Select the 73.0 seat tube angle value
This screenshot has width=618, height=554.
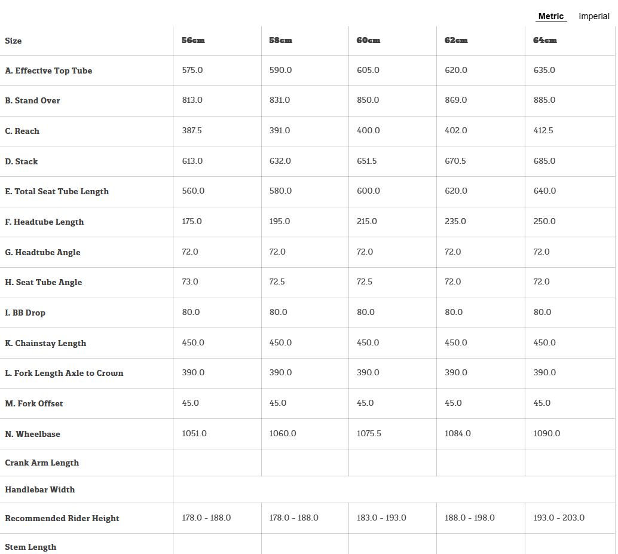(190, 281)
